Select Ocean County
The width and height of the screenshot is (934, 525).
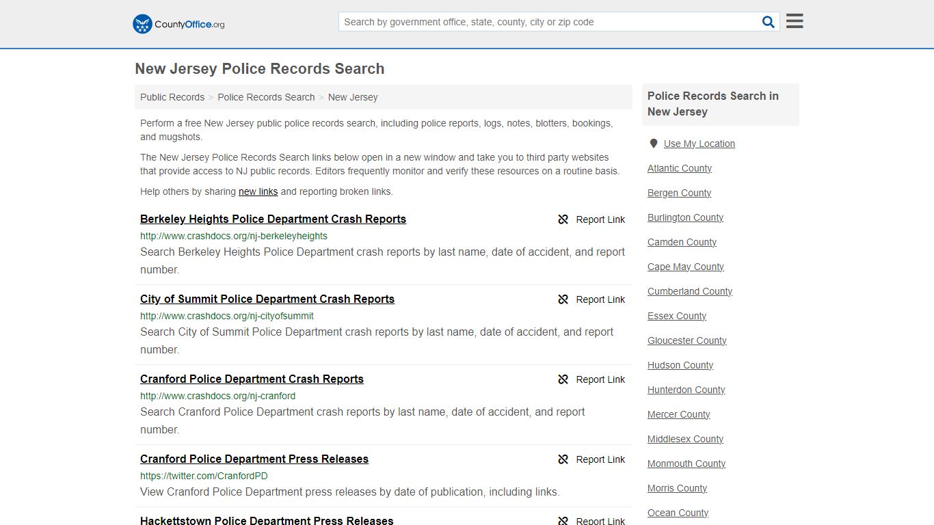point(678,513)
